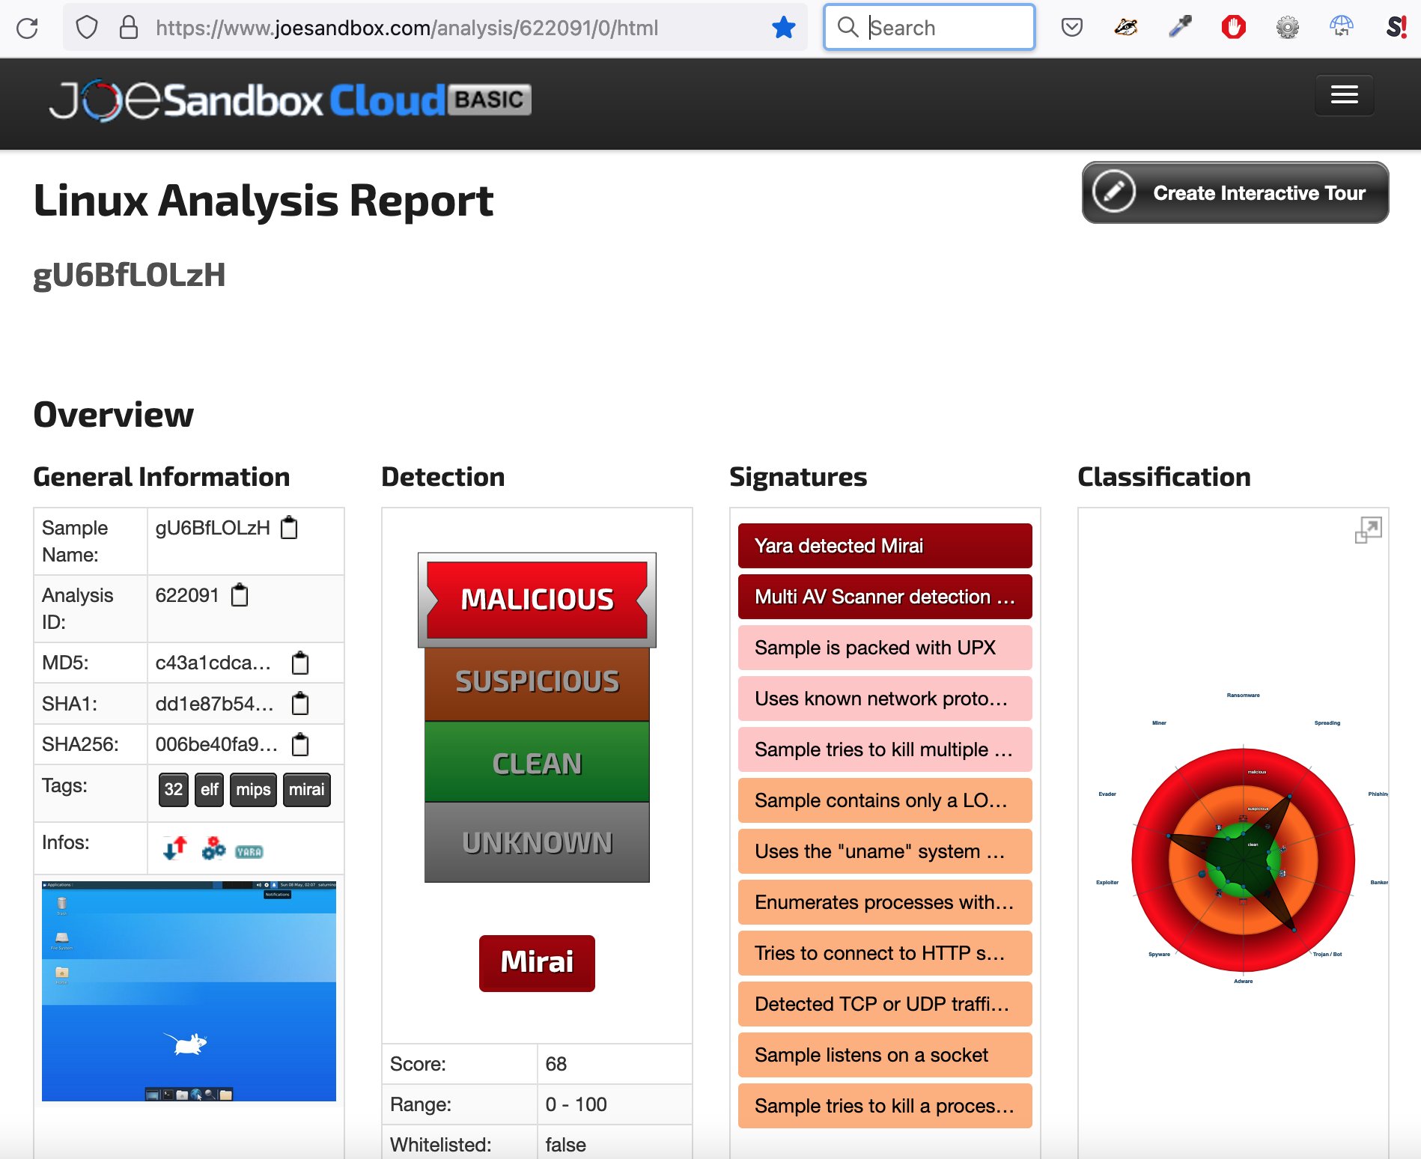This screenshot has width=1421, height=1159.
Task: Reload the page with the refresh icon
Action: point(28,28)
